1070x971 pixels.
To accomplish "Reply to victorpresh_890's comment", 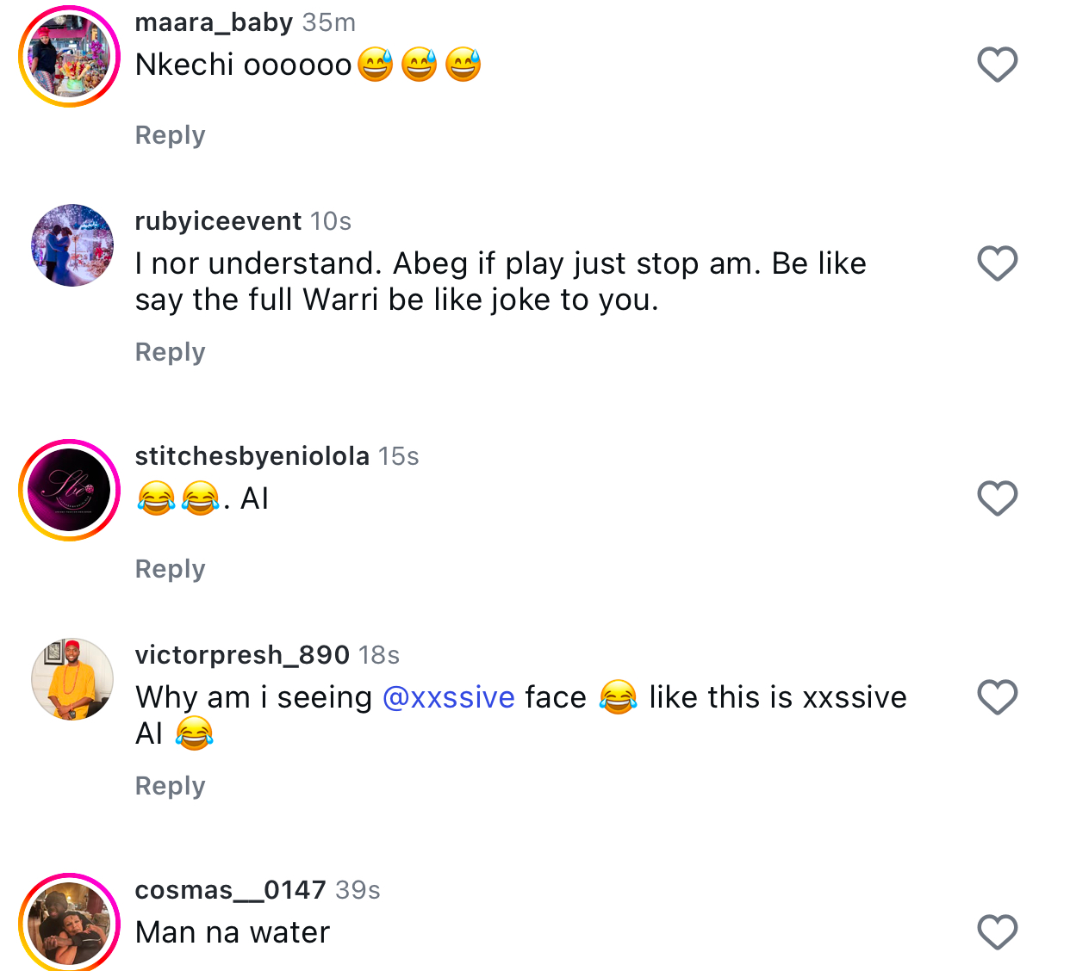I will tap(171, 786).
